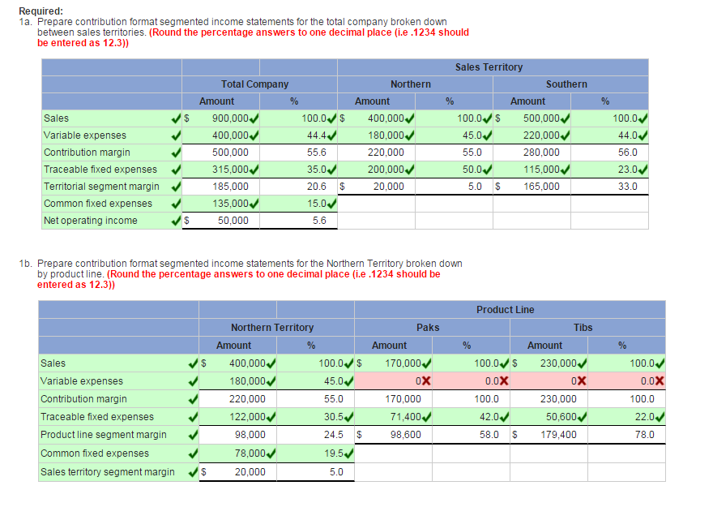Click the green check beside Net operating income label
This screenshot has height=520, width=713.
[x=176, y=221]
